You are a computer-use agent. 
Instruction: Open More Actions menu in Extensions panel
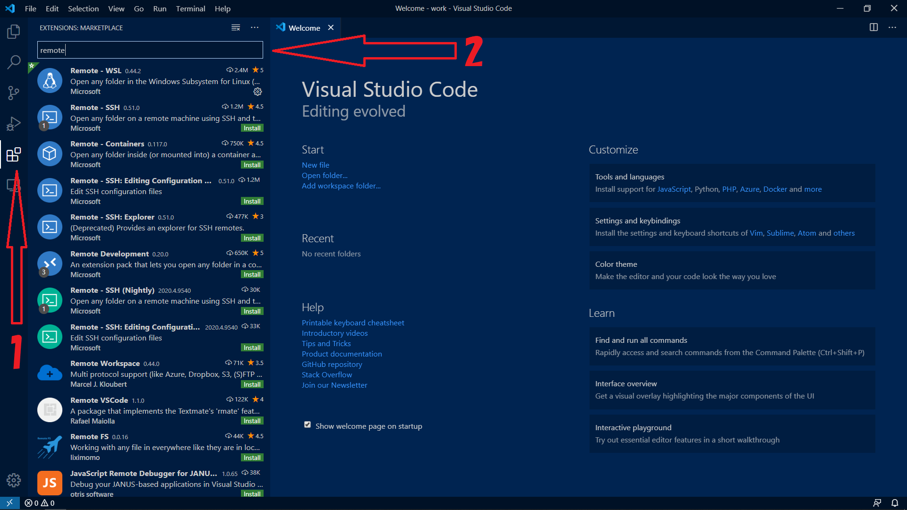coord(255,27)
